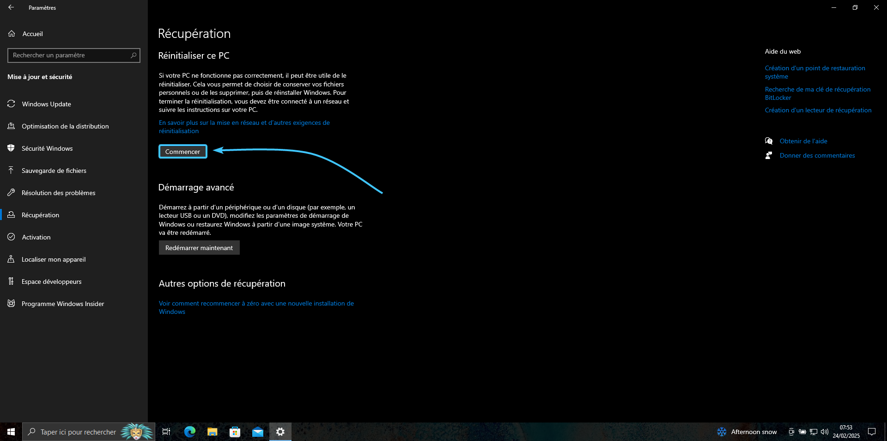Open Task View from the taskbar

pos(166,432)
